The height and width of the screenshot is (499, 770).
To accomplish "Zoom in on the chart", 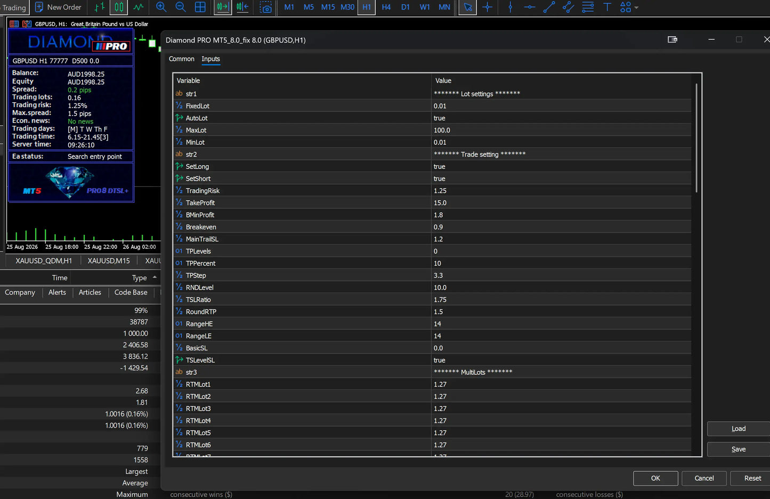I will pos(161,7).
